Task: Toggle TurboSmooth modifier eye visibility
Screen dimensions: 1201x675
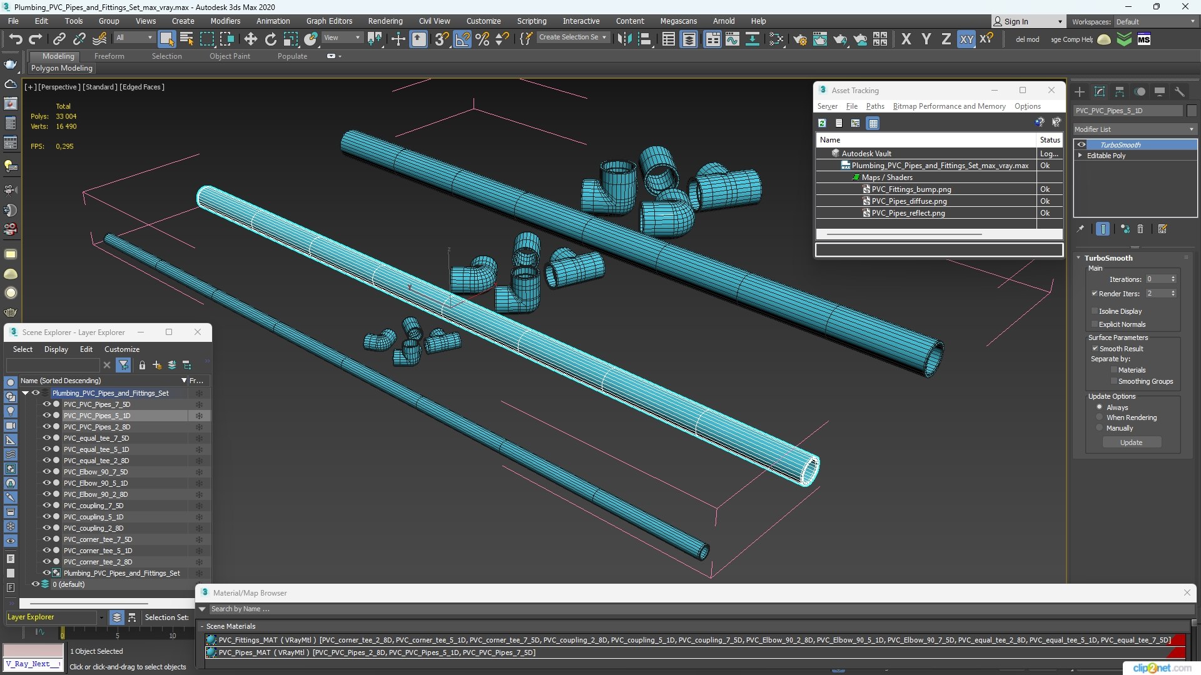Action: pyautogui.click(x=1082, y=145)
